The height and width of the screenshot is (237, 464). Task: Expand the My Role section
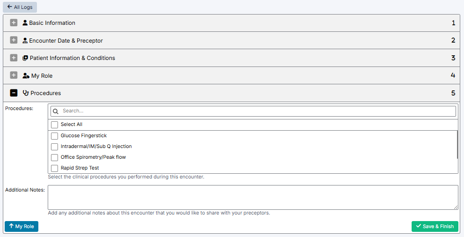14,76
